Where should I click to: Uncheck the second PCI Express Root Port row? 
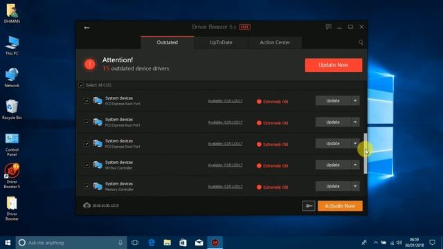tap(87, 122)
